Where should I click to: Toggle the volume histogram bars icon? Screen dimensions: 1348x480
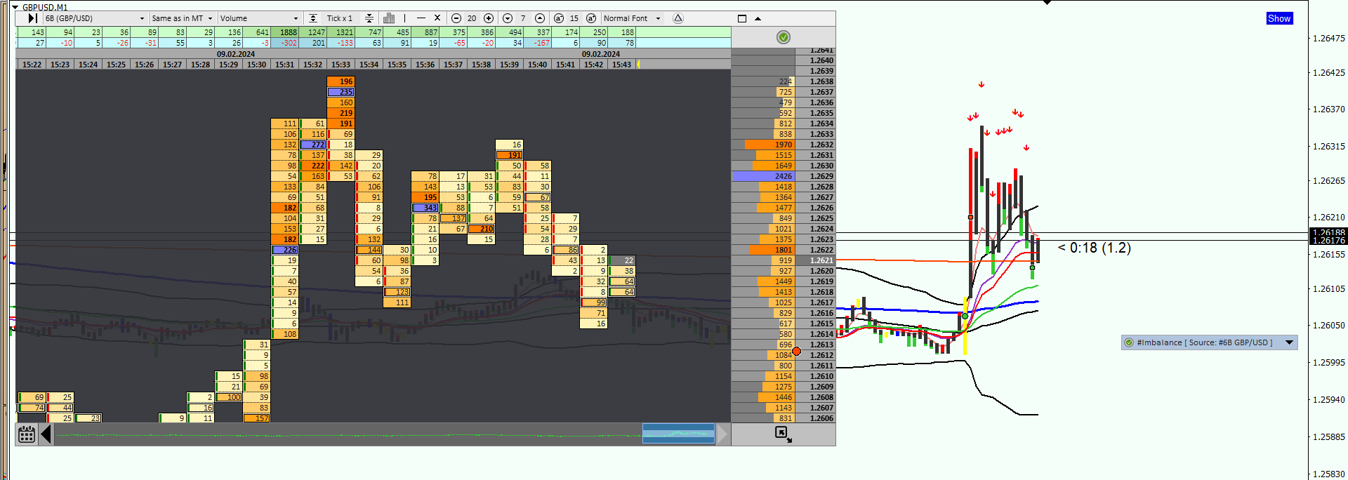389,18
